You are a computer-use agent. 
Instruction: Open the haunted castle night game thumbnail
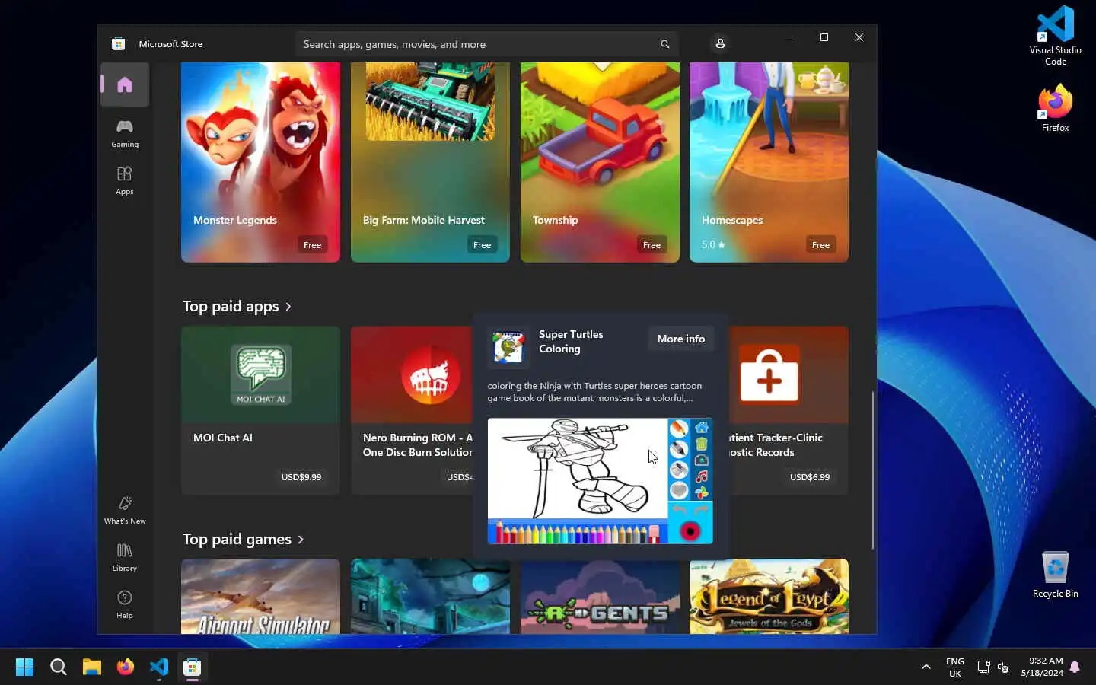tap(430, 596)
